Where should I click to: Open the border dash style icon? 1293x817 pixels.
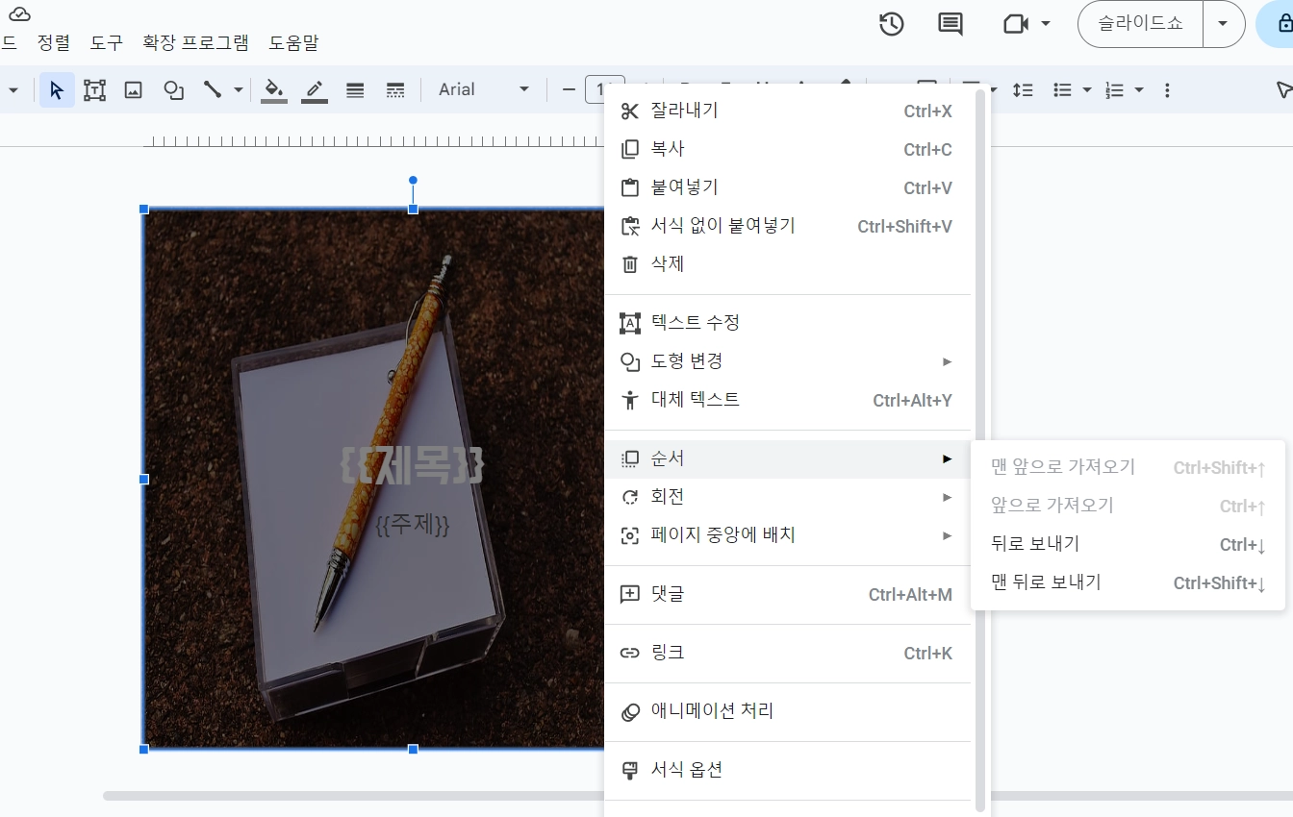(394, 90)
